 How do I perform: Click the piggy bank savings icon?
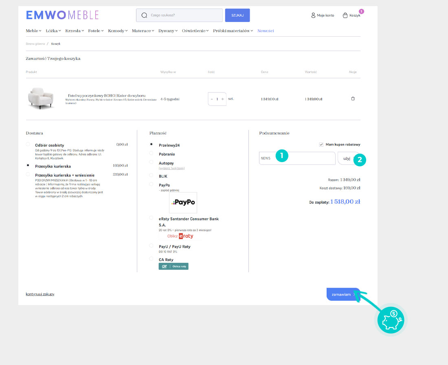[x=390, y=320]
